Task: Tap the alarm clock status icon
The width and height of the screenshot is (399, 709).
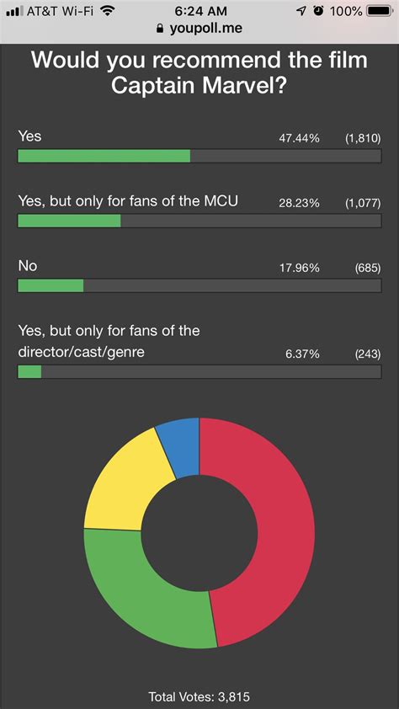Action: (320, 11)
